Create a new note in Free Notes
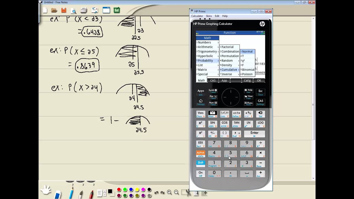This screenshot has width=354, height=199. point(45,11)
